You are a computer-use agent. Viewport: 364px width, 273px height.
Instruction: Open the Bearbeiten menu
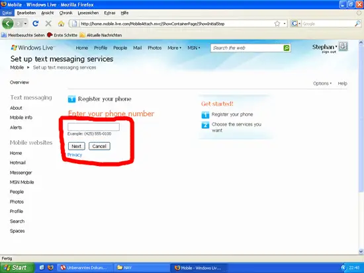[26, 13]
